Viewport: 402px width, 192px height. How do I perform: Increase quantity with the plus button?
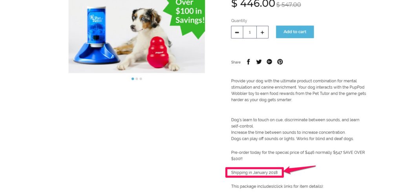[262, 32]
